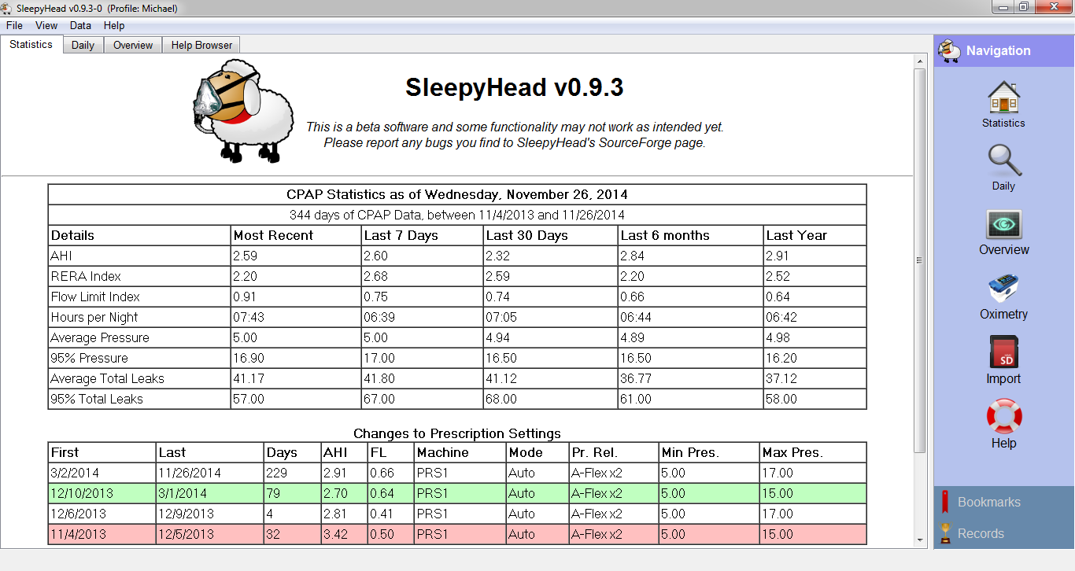Image resolution: width=1075 pixels, height=571 pixels.
Task: Click the Navigation panel header
Action: (x=1004, y=50)
